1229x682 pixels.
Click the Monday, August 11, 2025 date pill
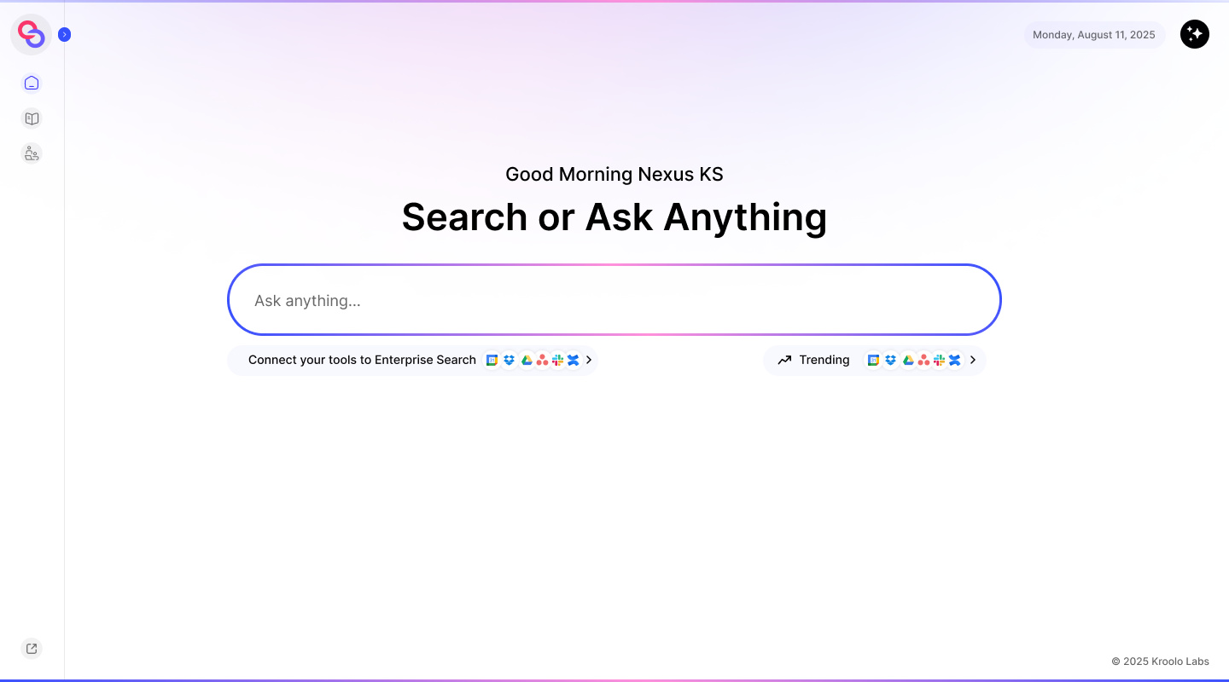pyautogui.click(x=1093, y=35)
